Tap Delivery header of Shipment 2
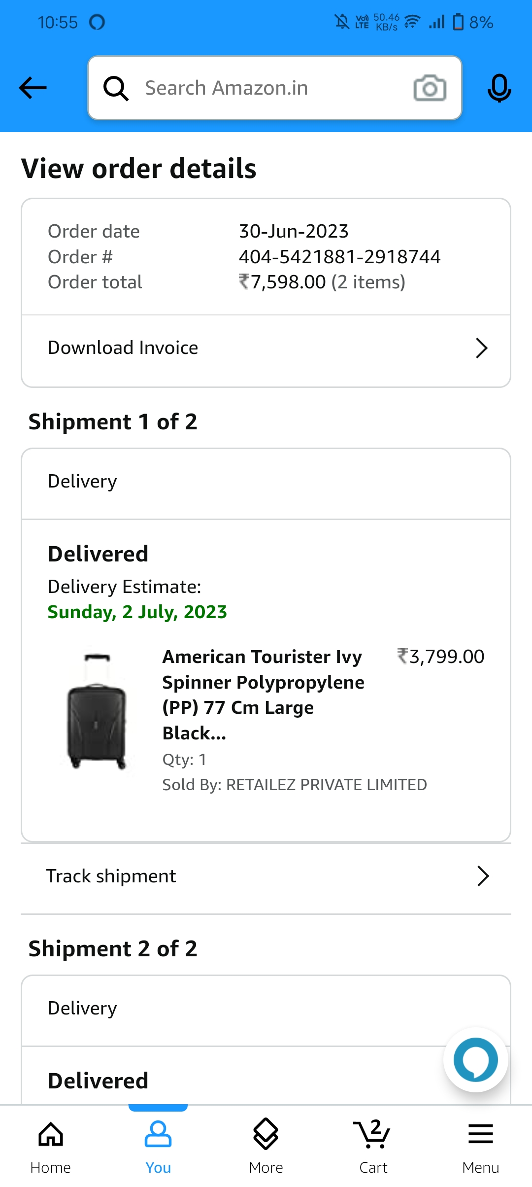Viewport: 532px width, 1187px height. (x=82, y=1008)
